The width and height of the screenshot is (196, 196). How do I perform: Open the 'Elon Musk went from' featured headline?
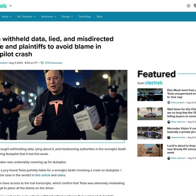tap(182, 94)
